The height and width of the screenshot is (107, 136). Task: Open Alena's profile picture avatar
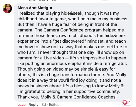pyautogui.click(x=7, y=9)
